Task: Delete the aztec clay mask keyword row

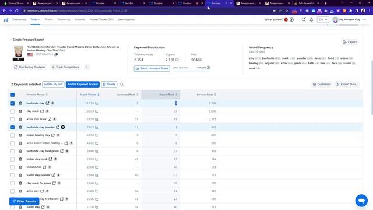Action: coord(20,119)
